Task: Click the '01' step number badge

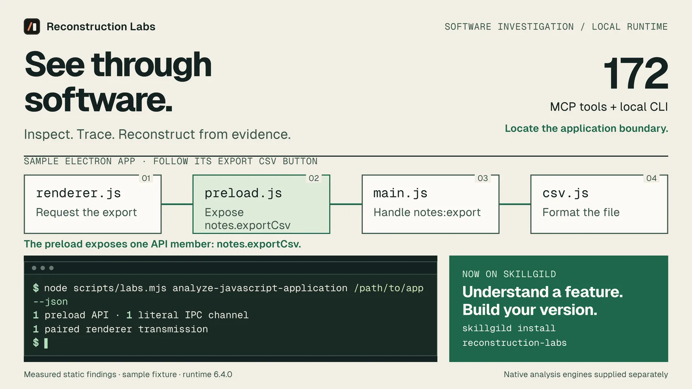Action: (x=146, y=178)
